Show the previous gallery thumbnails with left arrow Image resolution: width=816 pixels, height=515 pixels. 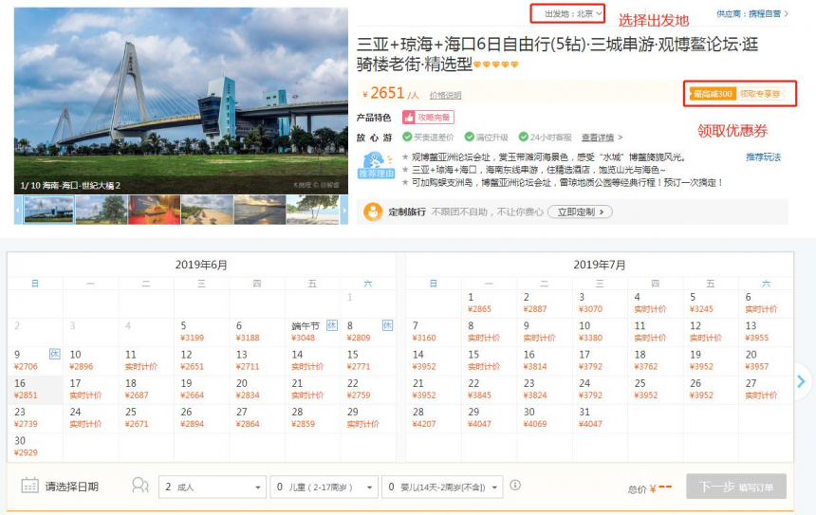[x=18, y=210]
